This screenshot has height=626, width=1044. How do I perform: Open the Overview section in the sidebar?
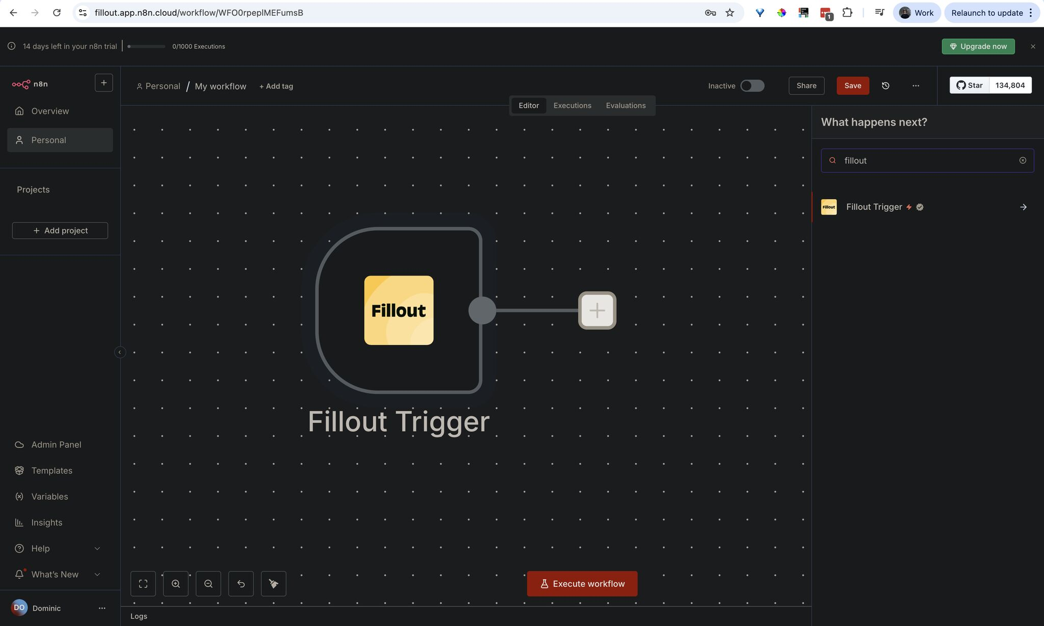point(49,111)
